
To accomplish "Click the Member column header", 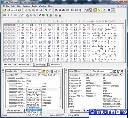I will coord(15,75).
